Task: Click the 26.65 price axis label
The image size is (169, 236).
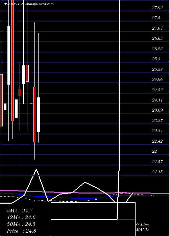Action: [x=158, y=38]
